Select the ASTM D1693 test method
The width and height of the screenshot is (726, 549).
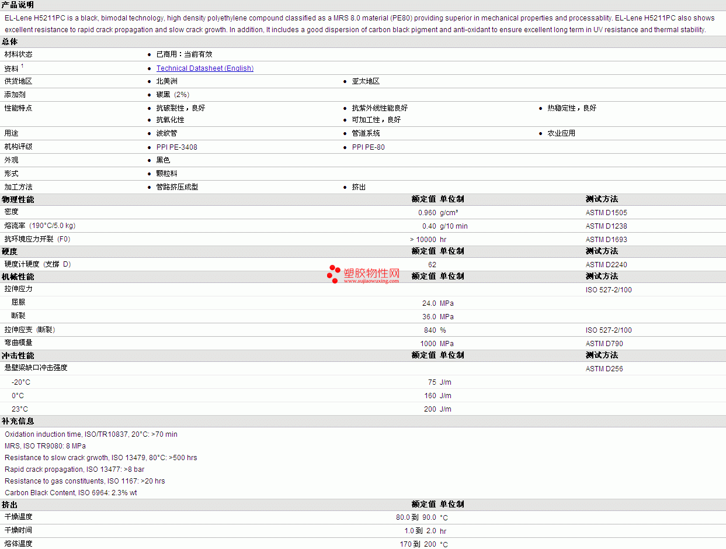pyautogui.click(x=606, y=240)
